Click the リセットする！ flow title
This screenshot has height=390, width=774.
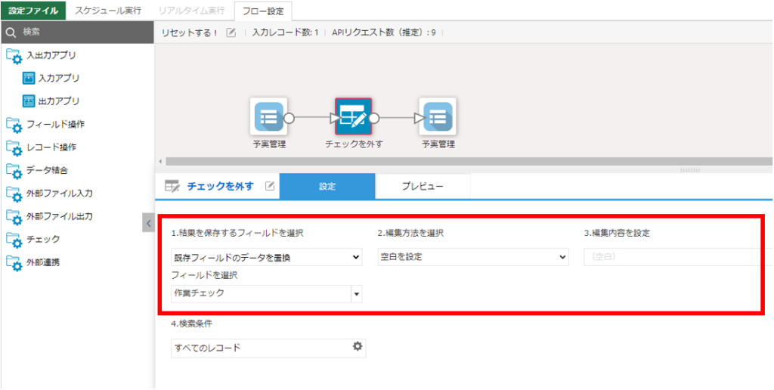coord(190,33)
